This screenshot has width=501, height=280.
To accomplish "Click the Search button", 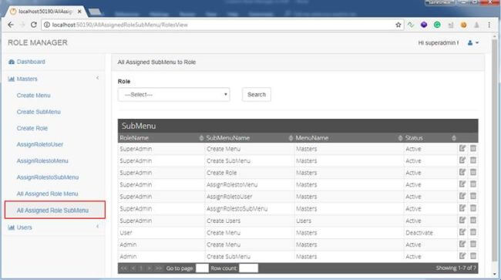I will [x=257, y=95].
